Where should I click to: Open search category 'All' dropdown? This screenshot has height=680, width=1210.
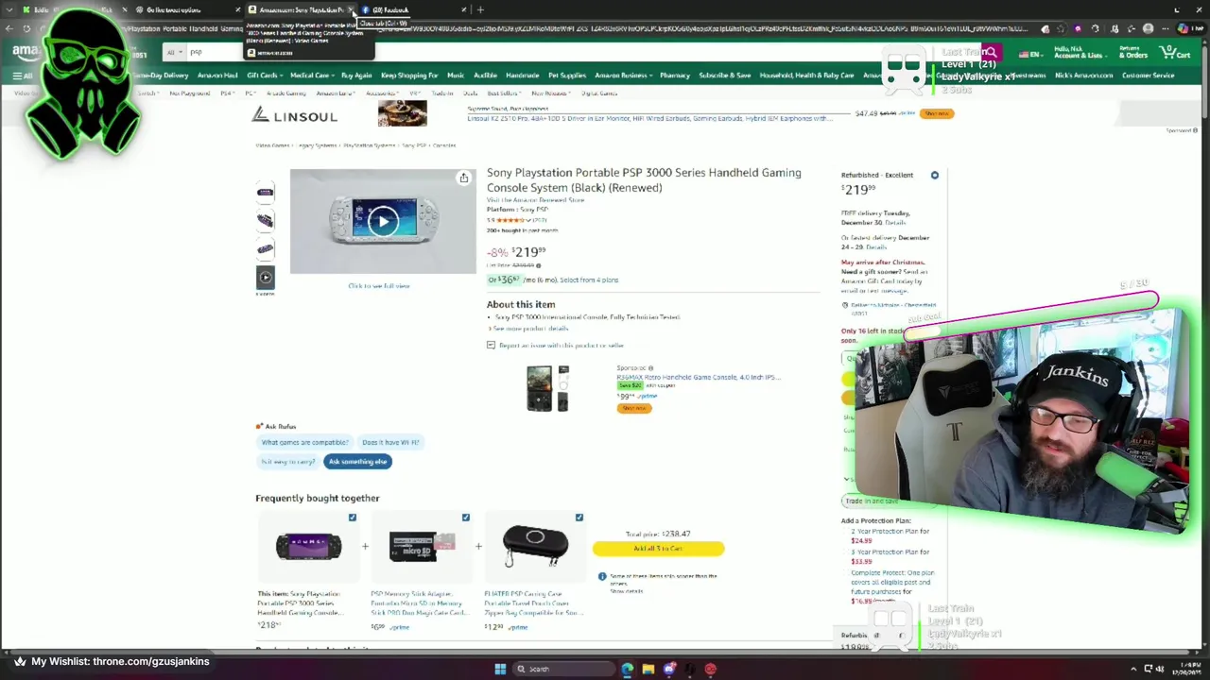click(x=174, y=52)
